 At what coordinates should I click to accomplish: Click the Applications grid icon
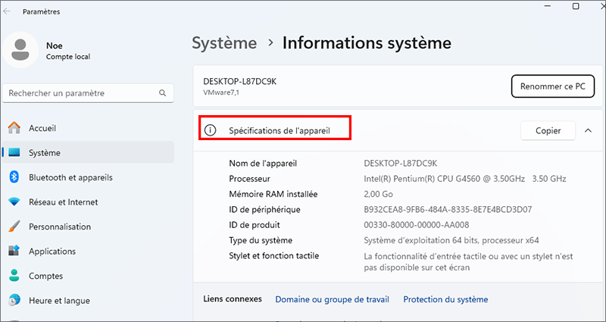tap(14, 252)
